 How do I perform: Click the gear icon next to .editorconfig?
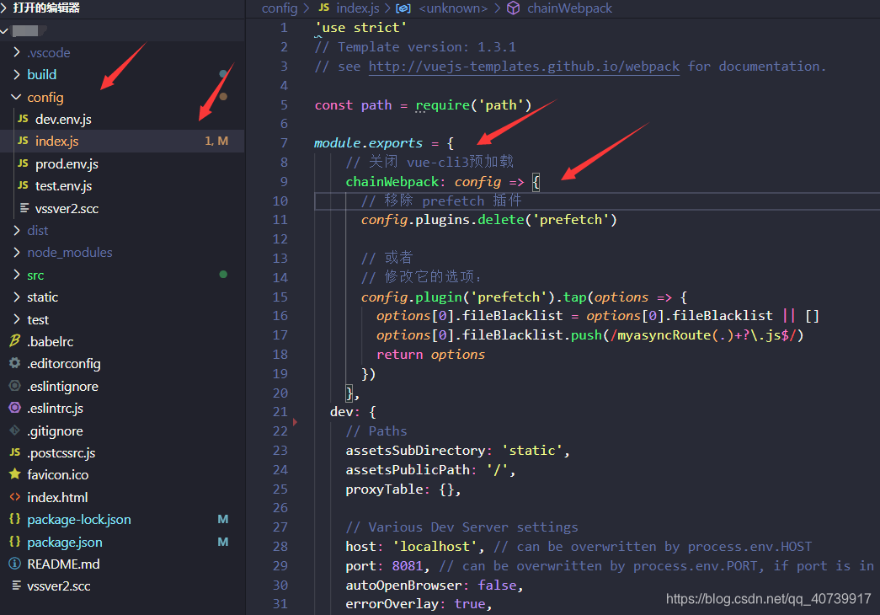(15, 363)
